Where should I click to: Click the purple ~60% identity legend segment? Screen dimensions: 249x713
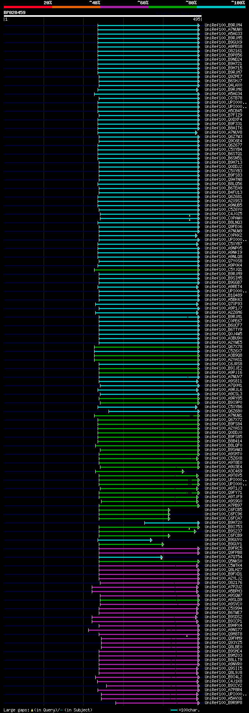tap(124, 7)
